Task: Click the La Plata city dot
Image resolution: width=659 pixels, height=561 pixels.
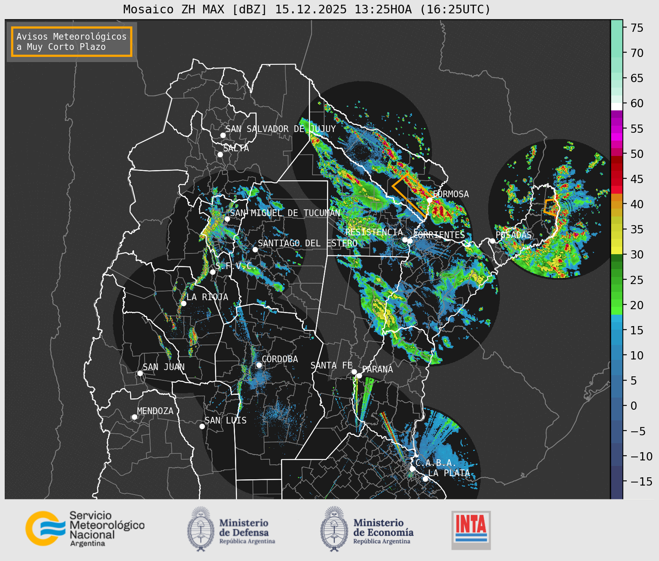Action: coord(425,478)
